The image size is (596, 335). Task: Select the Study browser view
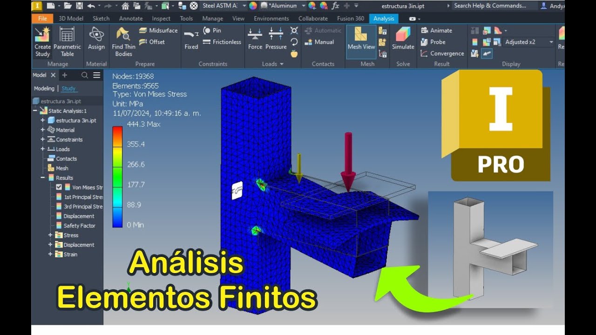tap(68, 88)
